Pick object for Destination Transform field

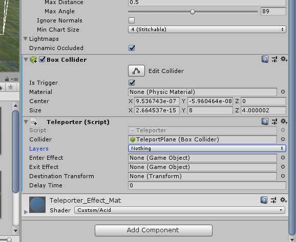tap(283, 176)
